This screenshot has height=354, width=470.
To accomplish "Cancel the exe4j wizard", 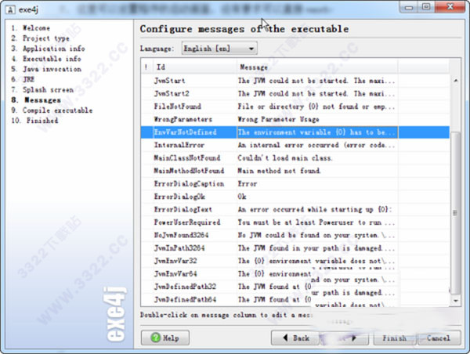I will point(439,338).
